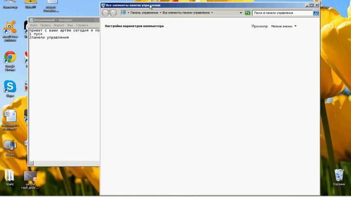Expand arrow after "Панель управления" breadcrumb
351x197 pixels.
160,13
